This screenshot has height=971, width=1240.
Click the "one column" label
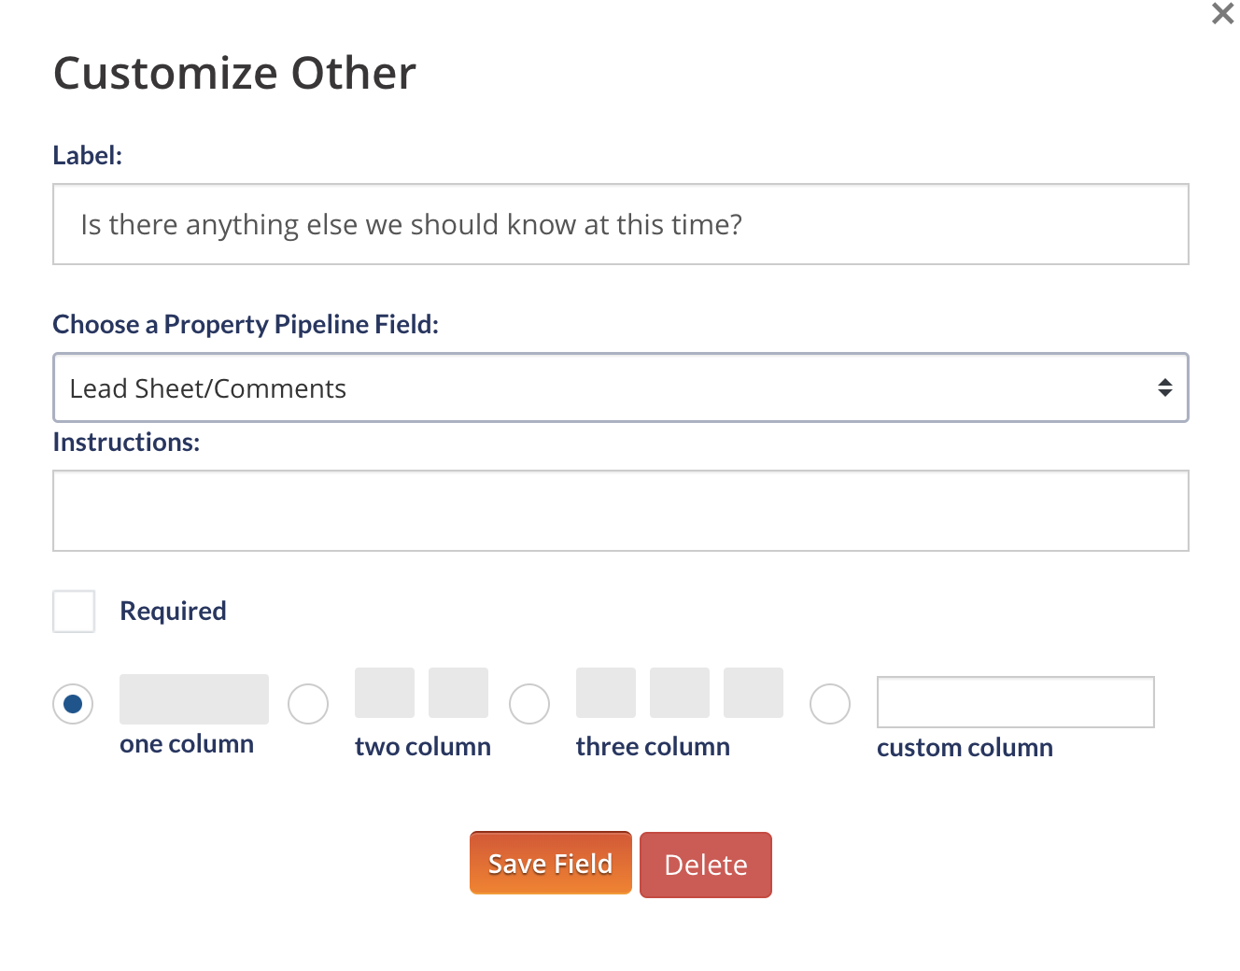(187, 744)
